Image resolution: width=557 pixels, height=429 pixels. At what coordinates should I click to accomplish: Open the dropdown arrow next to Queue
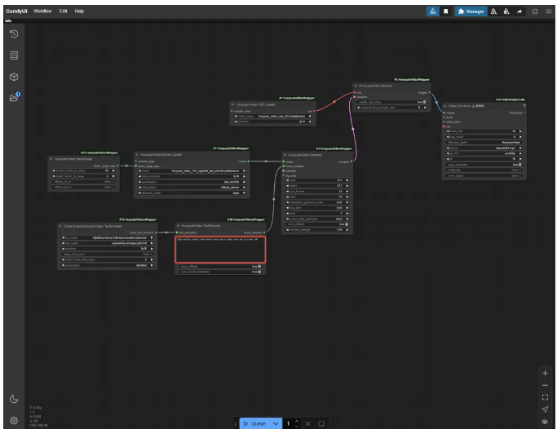point(277,423)
